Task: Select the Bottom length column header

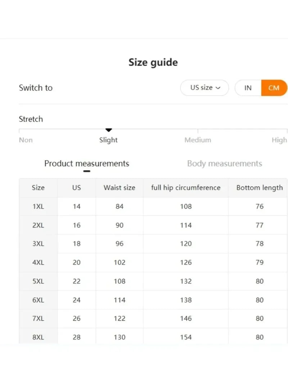Action: tap(259, 188)
